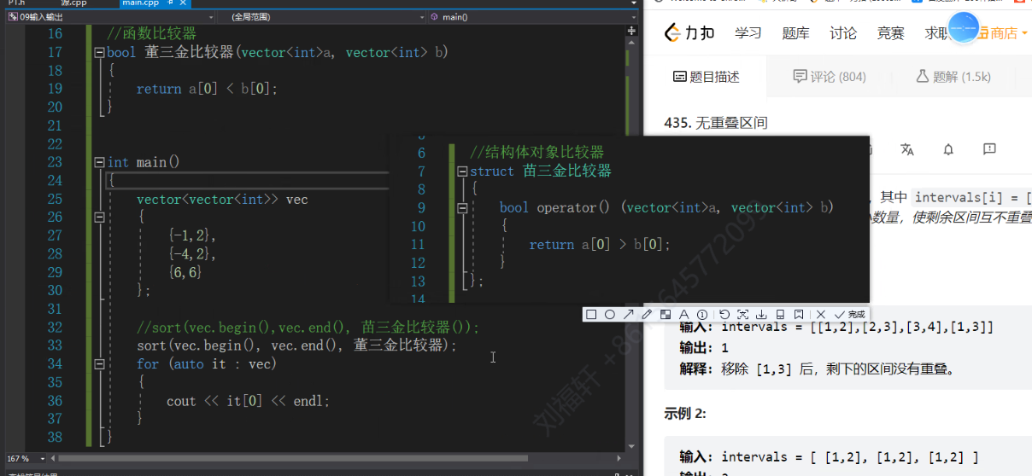The image size is (1032, 476).
Task: Switch to the 题解 (1.5k) tab
Action: pos(953,77)
